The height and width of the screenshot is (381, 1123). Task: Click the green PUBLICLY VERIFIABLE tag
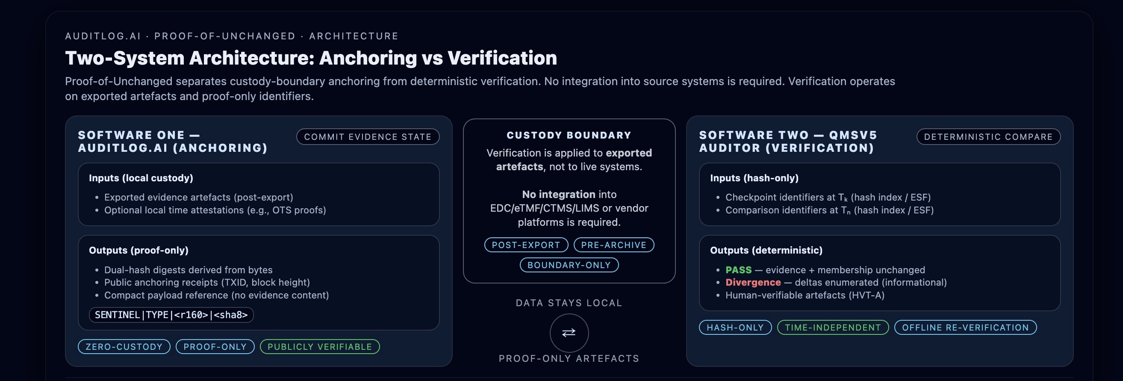coord(320,346)
